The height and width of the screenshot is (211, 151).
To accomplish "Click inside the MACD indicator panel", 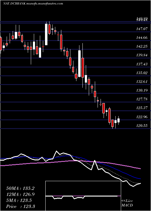I will 83,196.
